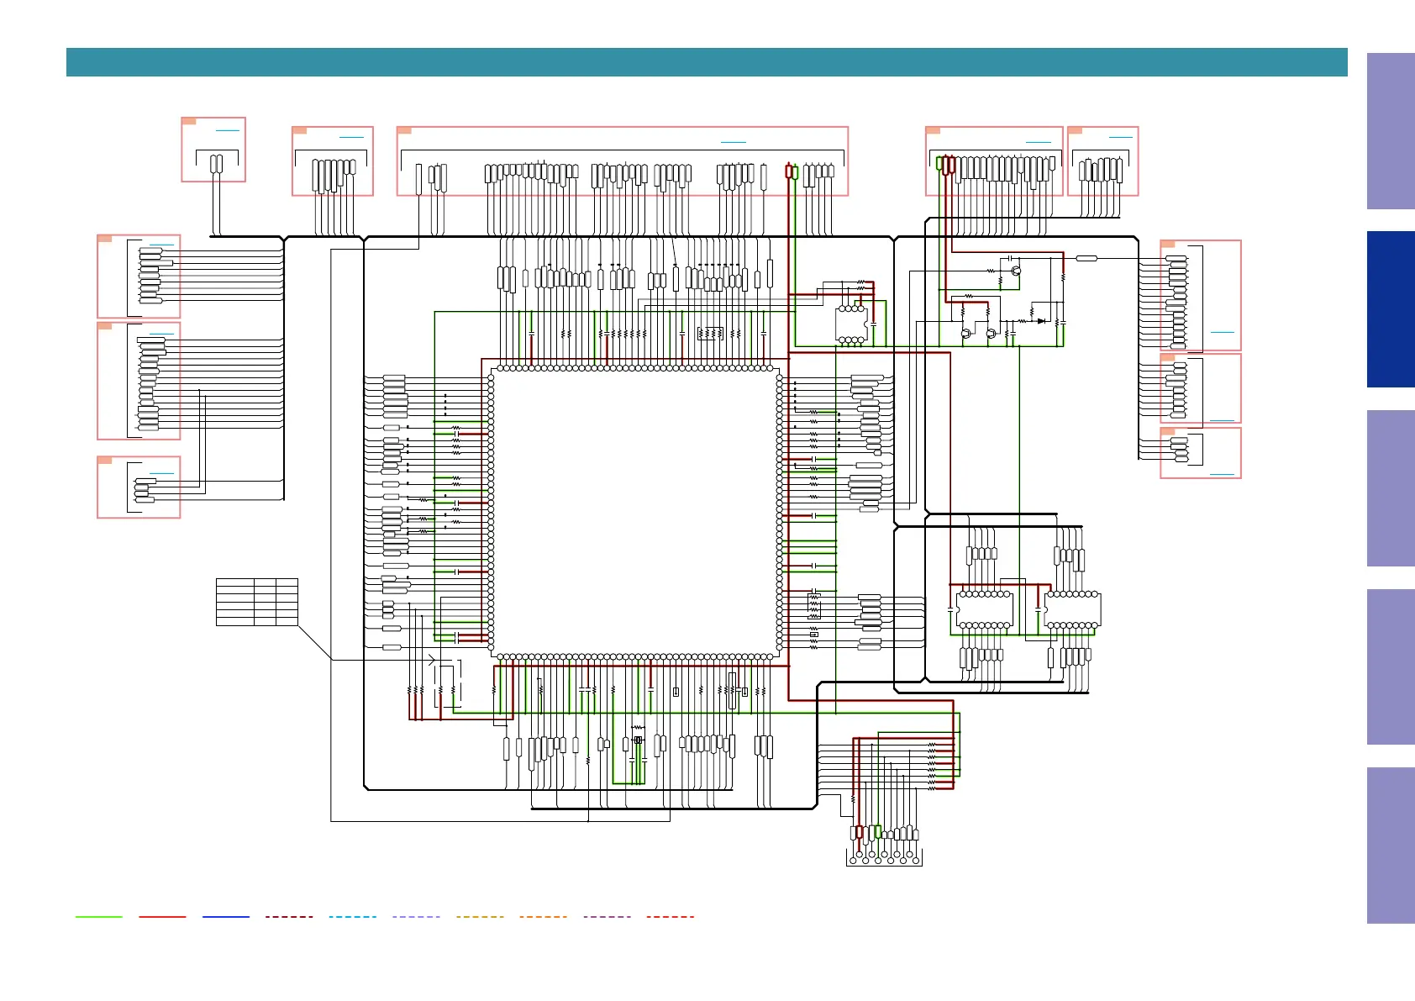
Task: Open the purple side tab just below the blue tab
Action: coord(1391,488)
